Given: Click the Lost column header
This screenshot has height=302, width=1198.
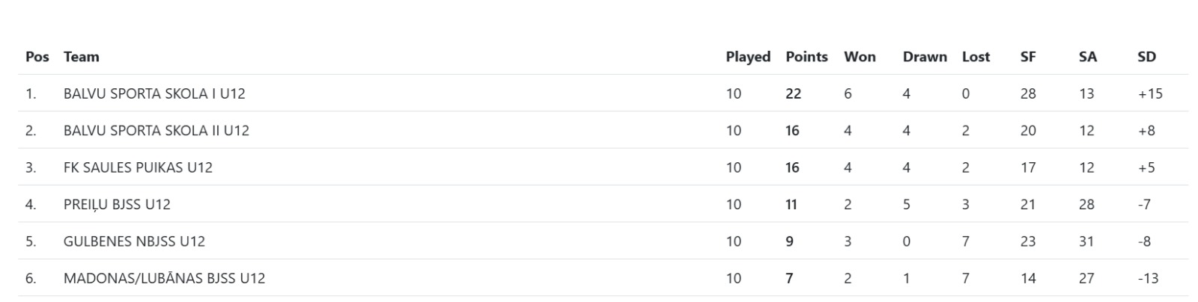Looking at the screenshot, I should 976,57.
